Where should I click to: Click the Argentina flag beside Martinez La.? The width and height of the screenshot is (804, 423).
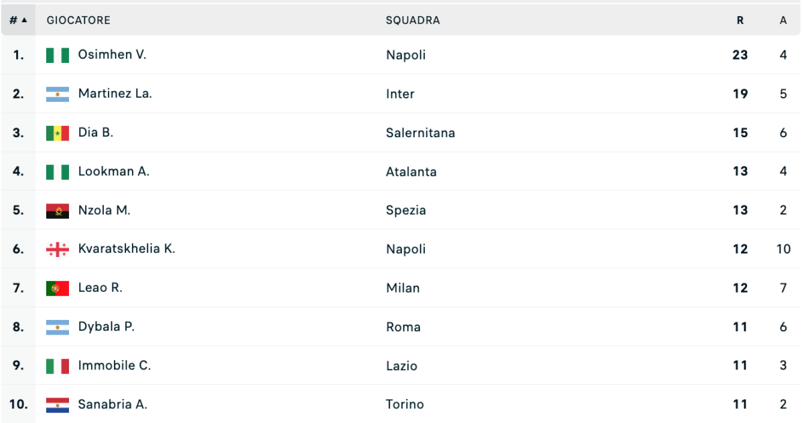[x=58, y=94]
